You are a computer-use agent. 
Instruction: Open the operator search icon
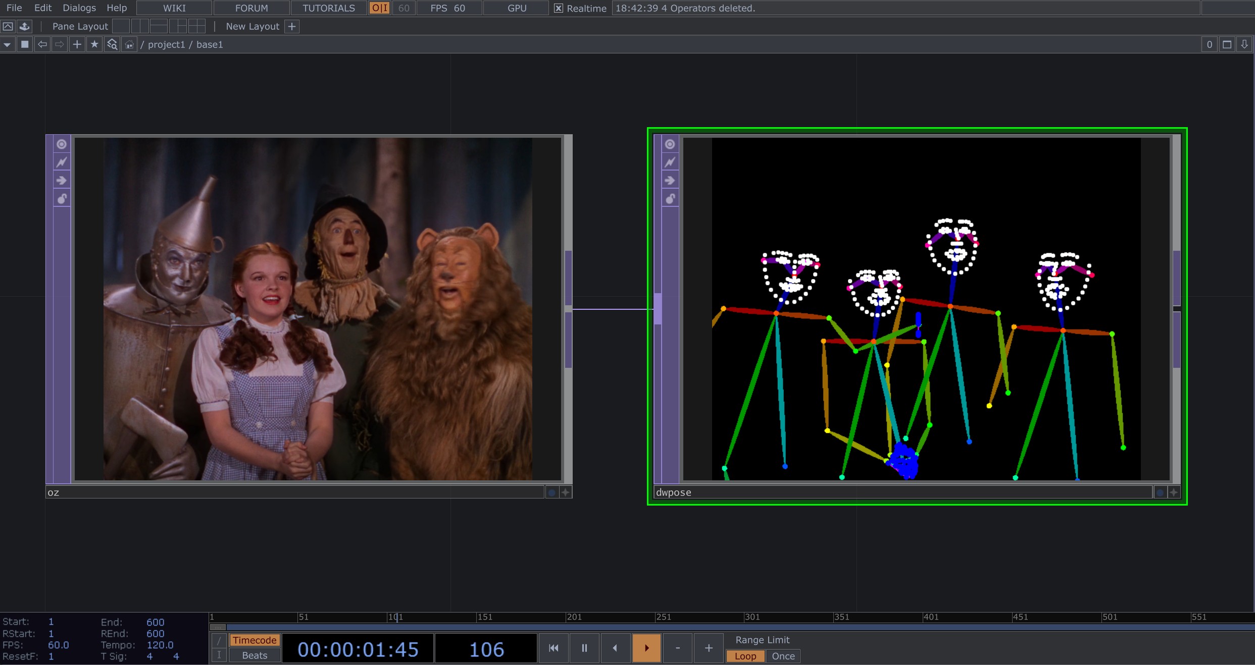[x=112, y=44]
